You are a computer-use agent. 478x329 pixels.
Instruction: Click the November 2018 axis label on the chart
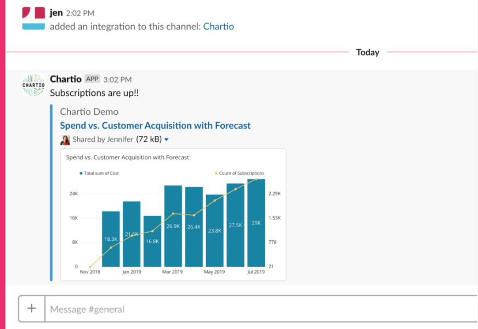(x=89, y=271)
